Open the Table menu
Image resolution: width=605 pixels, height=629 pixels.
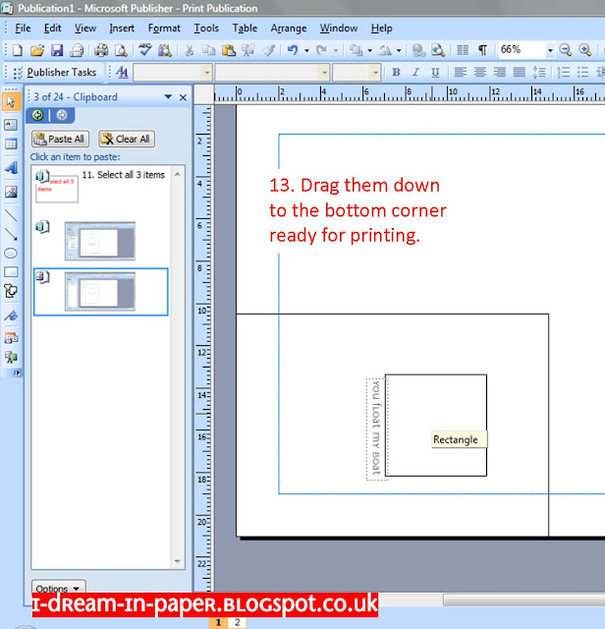(x=245, y=29)
